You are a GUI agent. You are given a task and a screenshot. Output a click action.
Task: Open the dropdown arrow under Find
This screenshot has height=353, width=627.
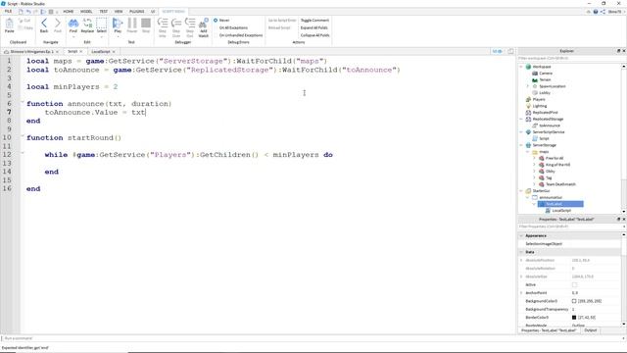tap(73, 37)
